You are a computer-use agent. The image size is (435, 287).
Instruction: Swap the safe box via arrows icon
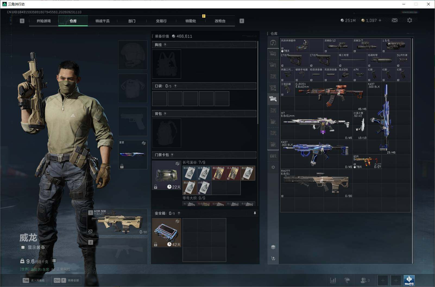point(177,221)
